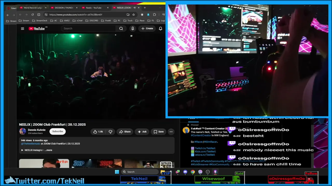
Task: Open Chrome from the taskbar
Action: (193, 172)
